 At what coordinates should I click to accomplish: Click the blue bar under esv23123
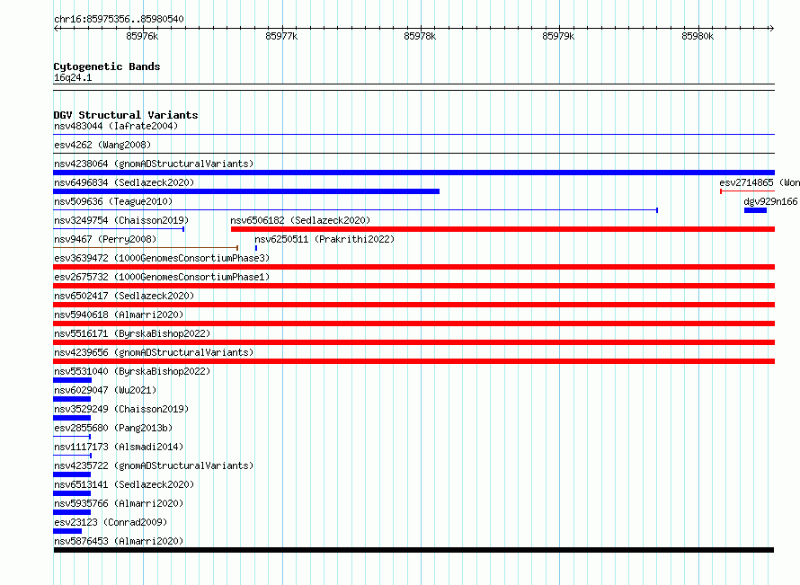pyautogui.click(x=67, y=531)
